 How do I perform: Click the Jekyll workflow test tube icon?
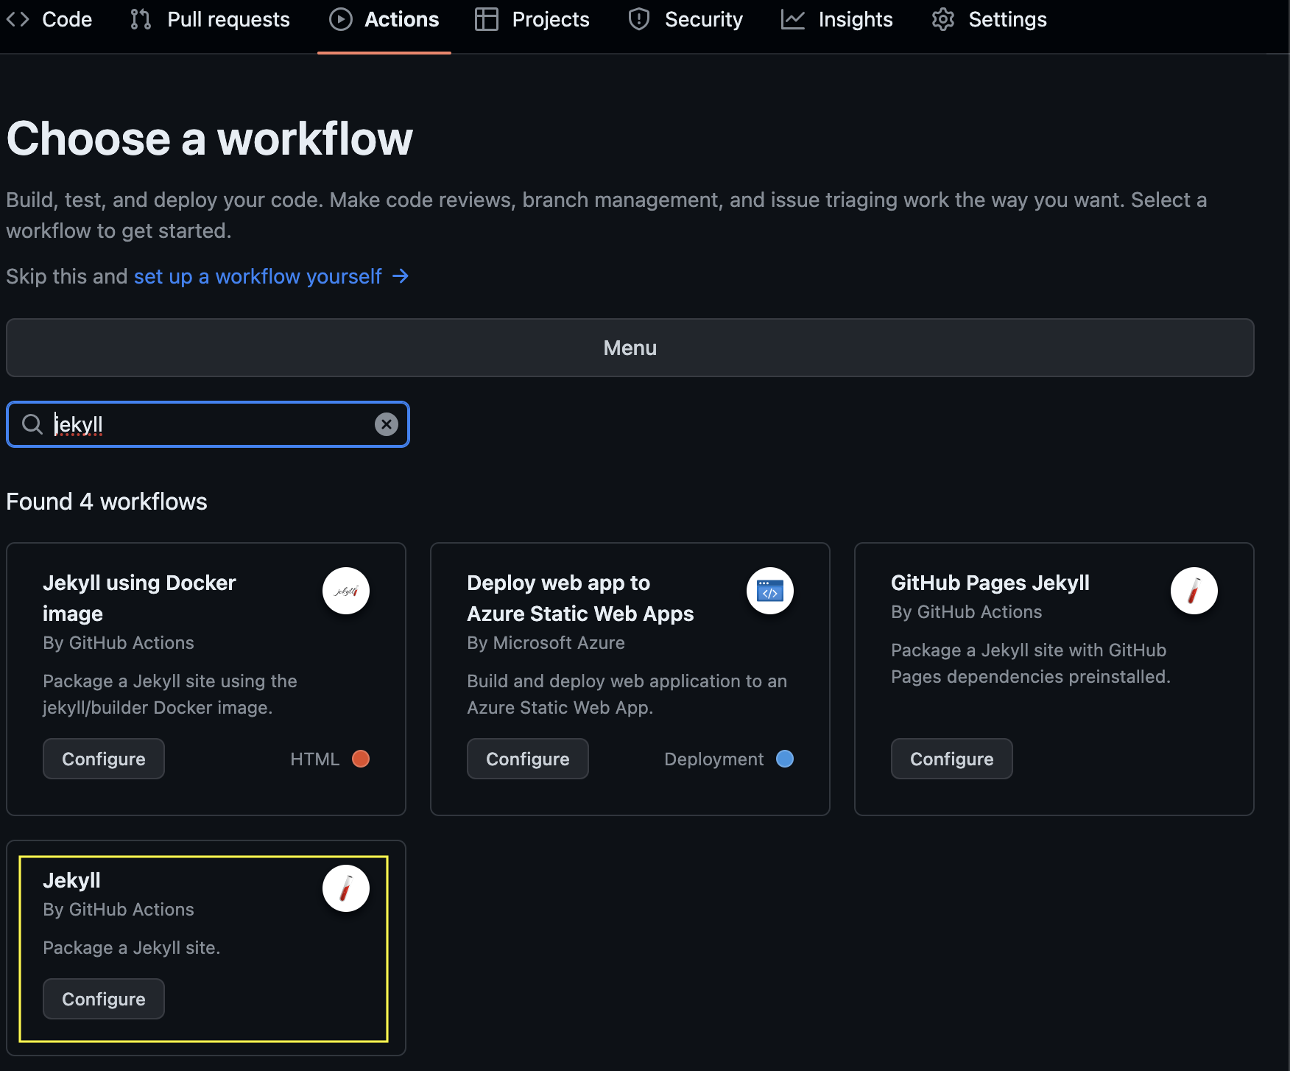[x=346, y=888]
